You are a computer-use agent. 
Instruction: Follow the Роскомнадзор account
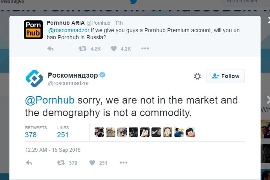(x=225, y=76)
